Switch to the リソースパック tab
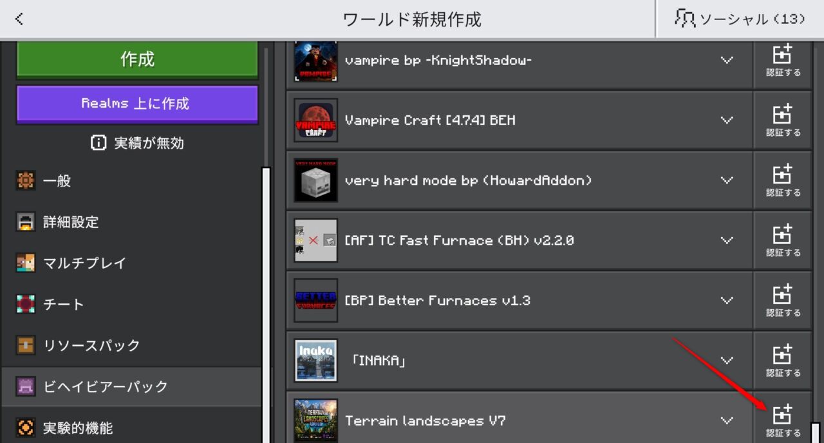Screen dimensions: 824x443 (131, 346)
